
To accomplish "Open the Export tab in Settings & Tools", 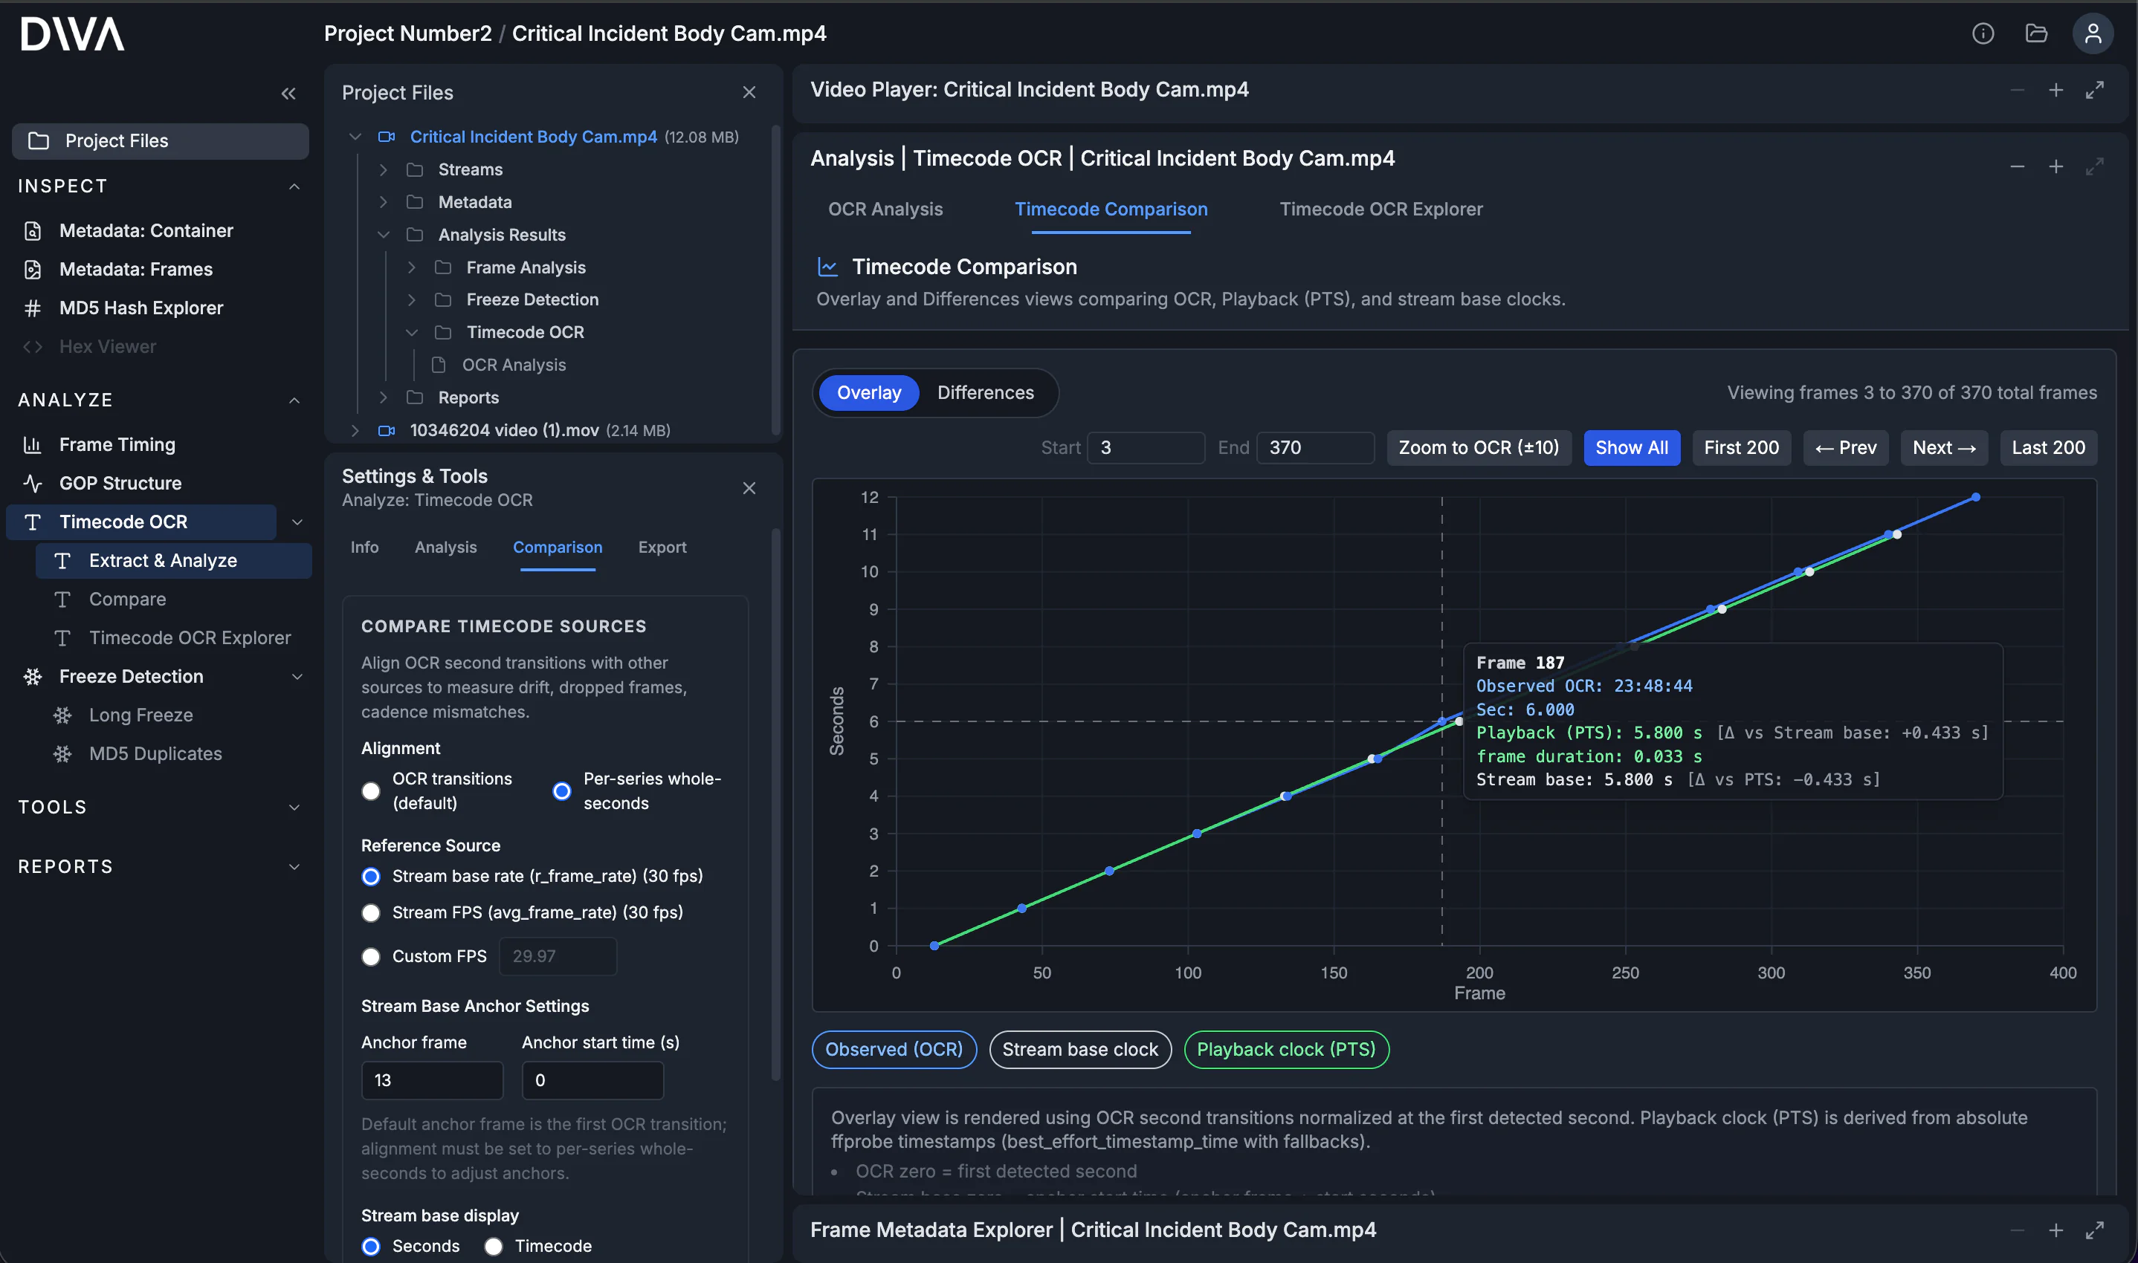I will point(662,548).
